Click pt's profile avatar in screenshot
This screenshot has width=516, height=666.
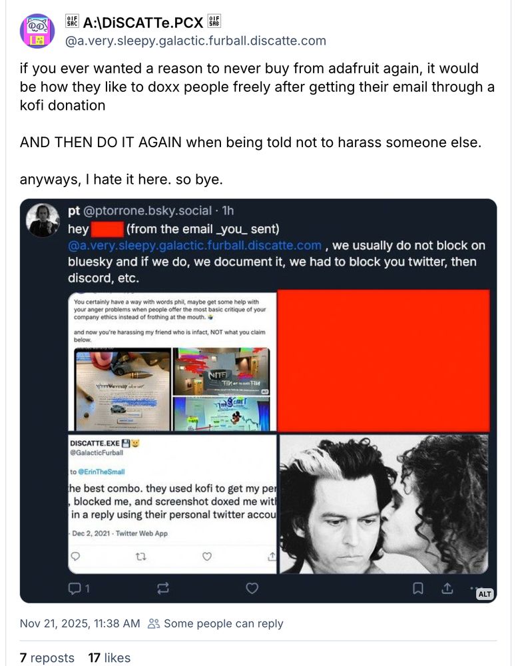point(43,220)
